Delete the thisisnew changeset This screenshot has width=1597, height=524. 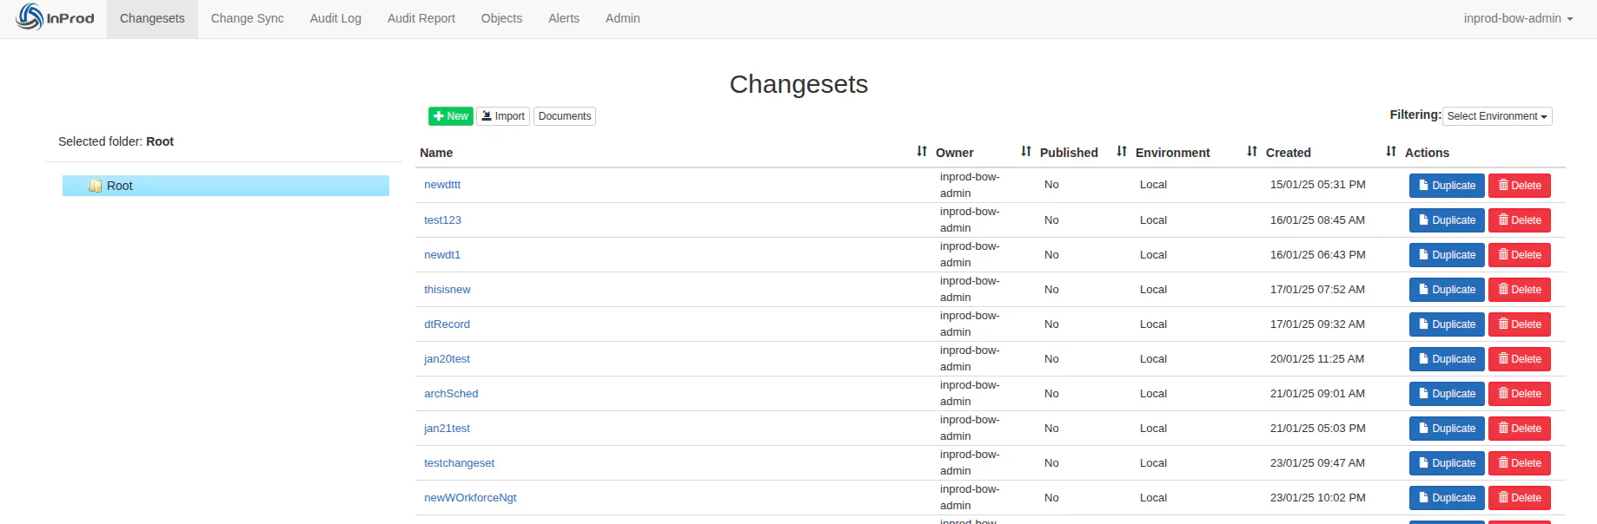point(1520,290)
